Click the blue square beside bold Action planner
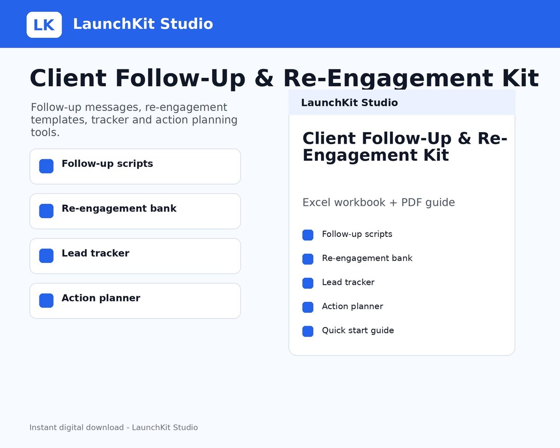The width and height of the screenshot is (560, 448). click(x=47, y=300)
